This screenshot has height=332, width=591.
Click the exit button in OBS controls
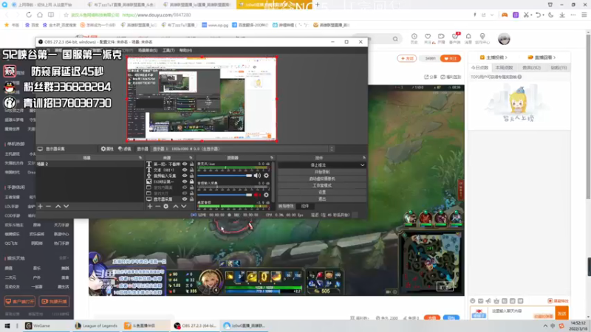(x=321, y=198)
